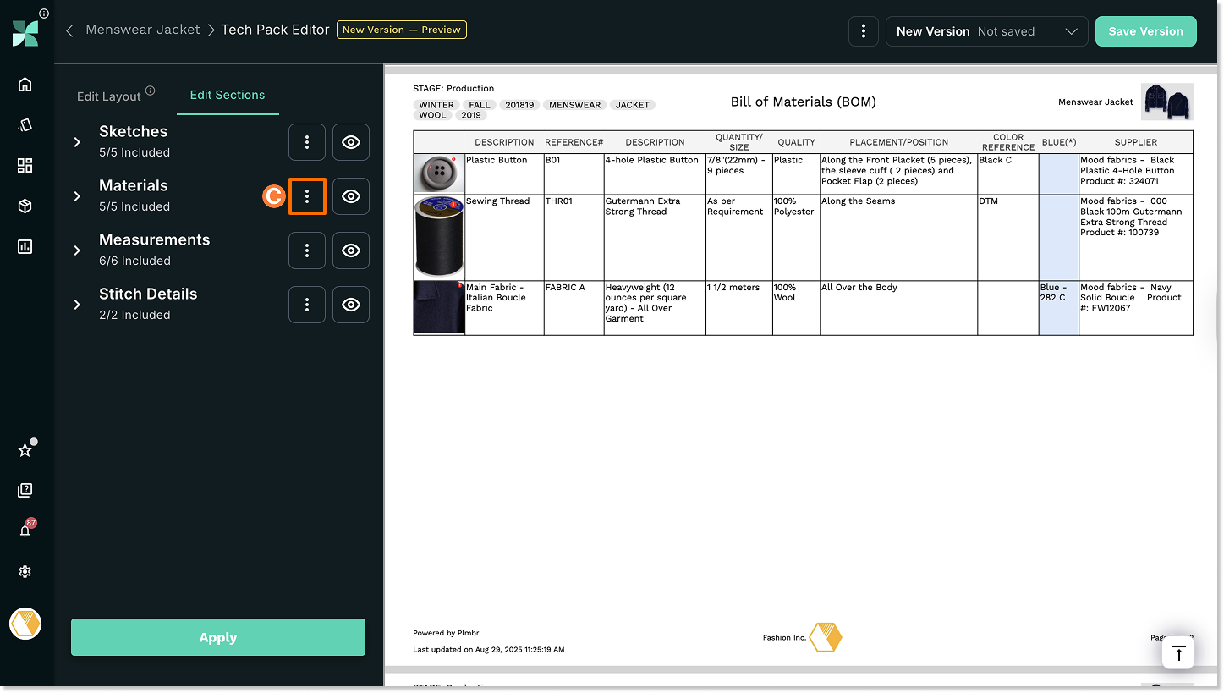
Task: Open the help question mark icon
Action: (x=25, y=490)
